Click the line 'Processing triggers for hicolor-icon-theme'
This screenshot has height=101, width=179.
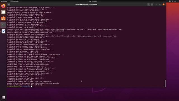point(30,61)
